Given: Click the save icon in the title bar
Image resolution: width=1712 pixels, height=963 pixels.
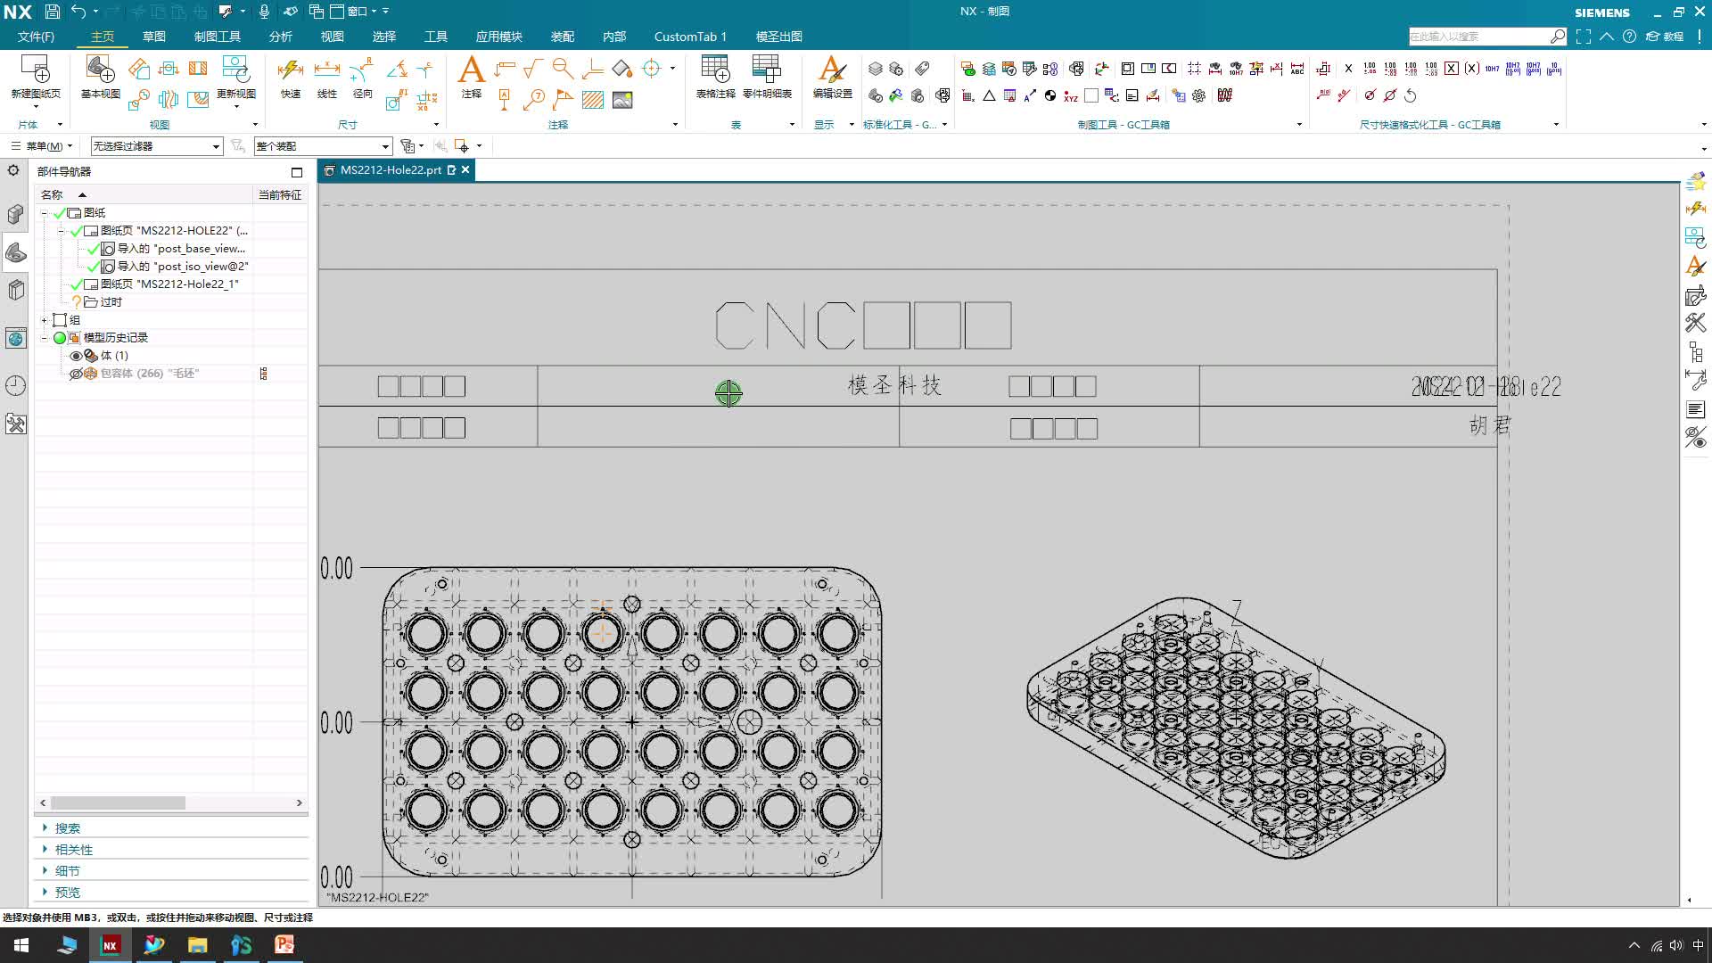Looking at the screenshot, I should [52, 12].
